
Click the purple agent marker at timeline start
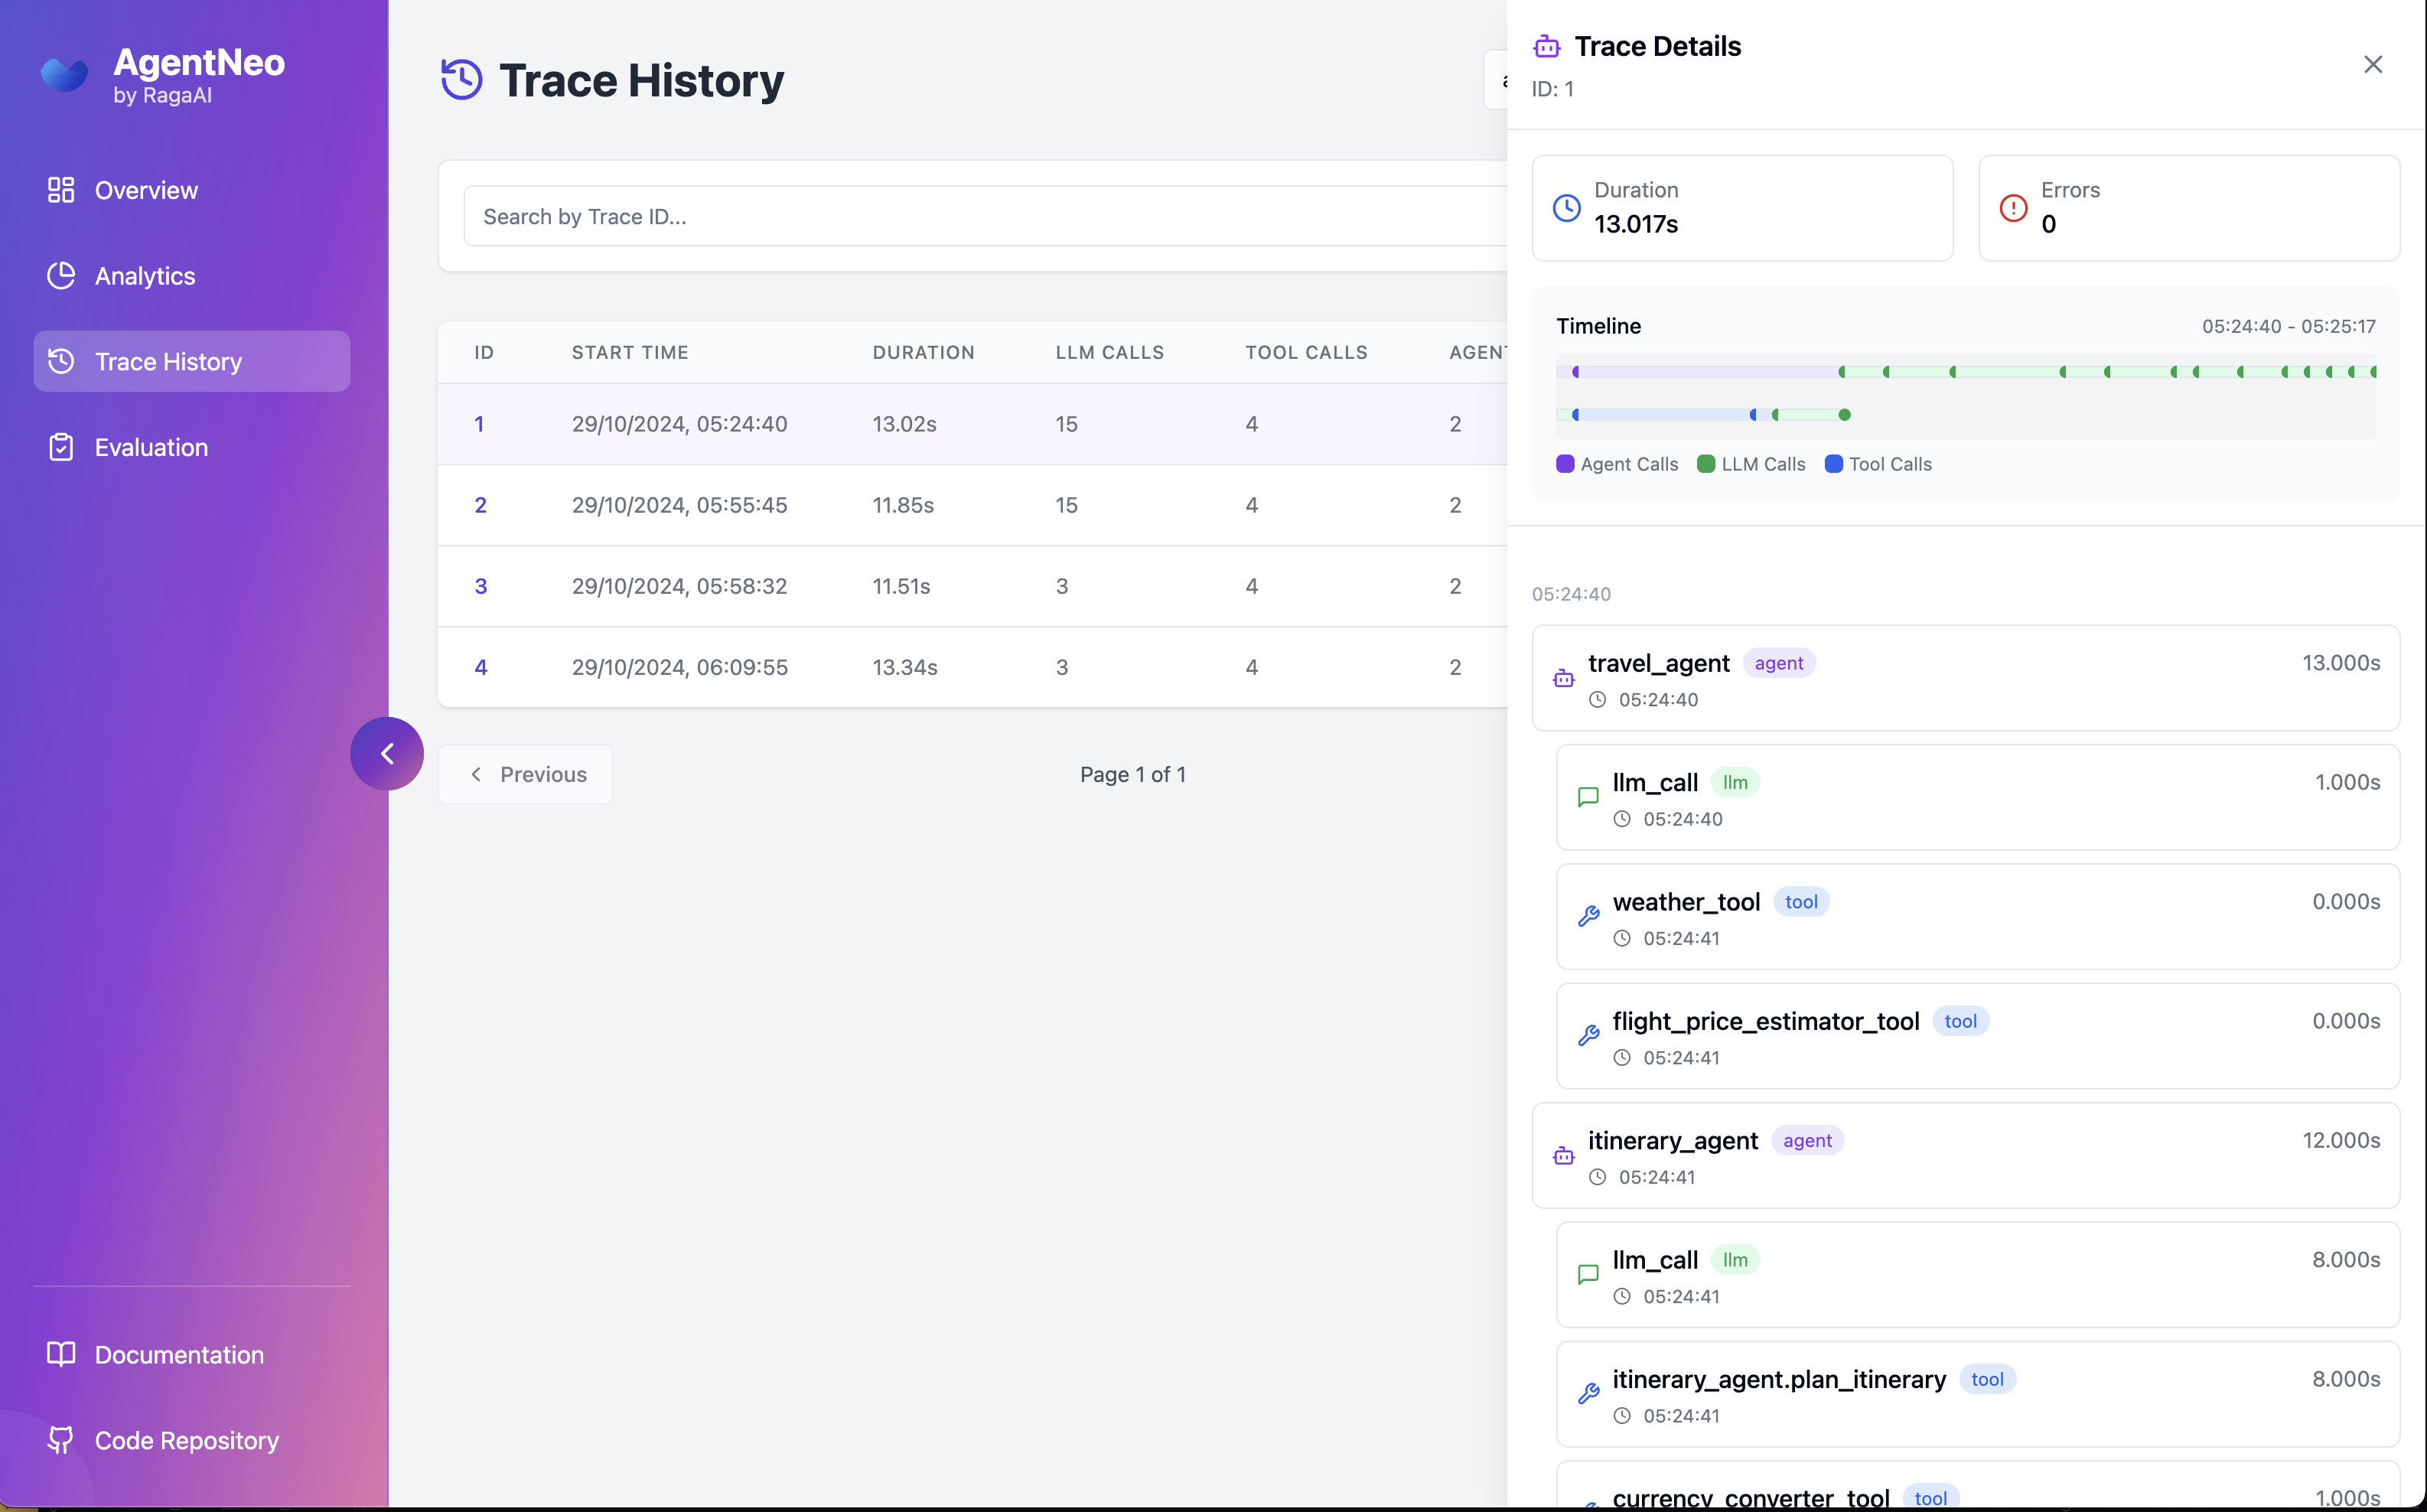1575,372
